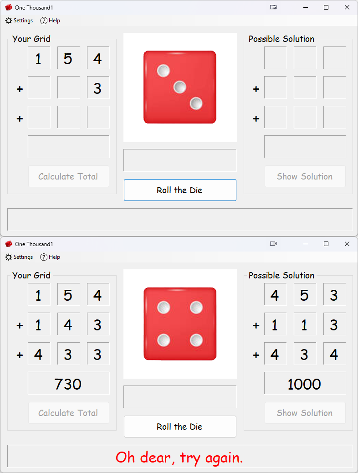This screenshot has height=473, width=358.
Task: Select the empty cell left of the 3 in upper grid
Action: click(69, 87)
